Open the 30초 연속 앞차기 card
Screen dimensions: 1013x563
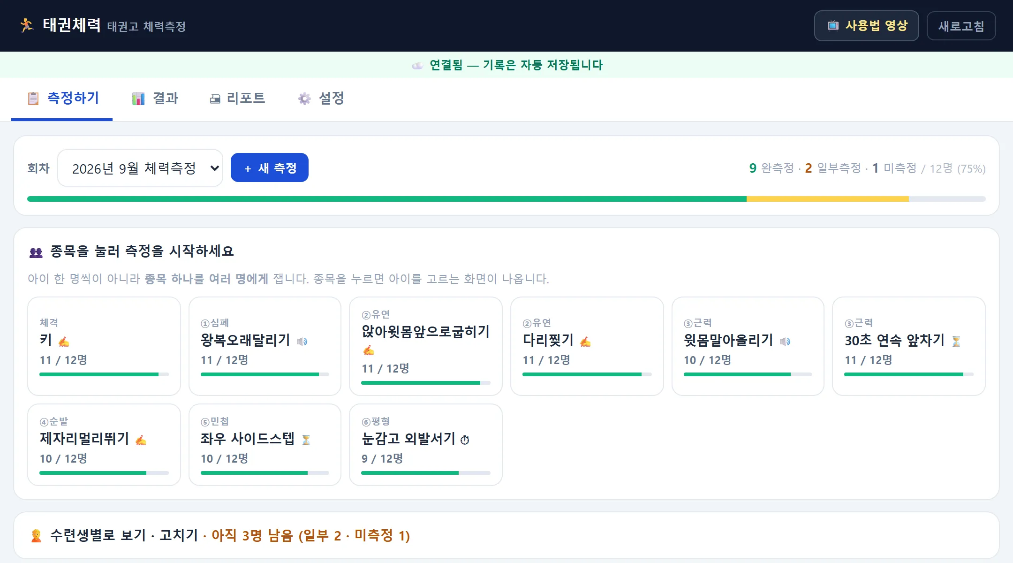coord(909,346)
